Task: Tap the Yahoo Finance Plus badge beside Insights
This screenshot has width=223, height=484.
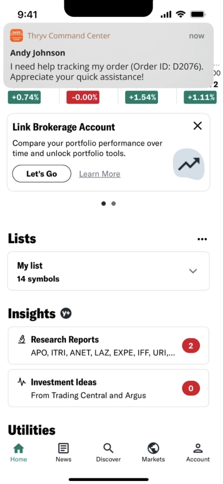Action: pyautogui.click(x=66, y=314)
